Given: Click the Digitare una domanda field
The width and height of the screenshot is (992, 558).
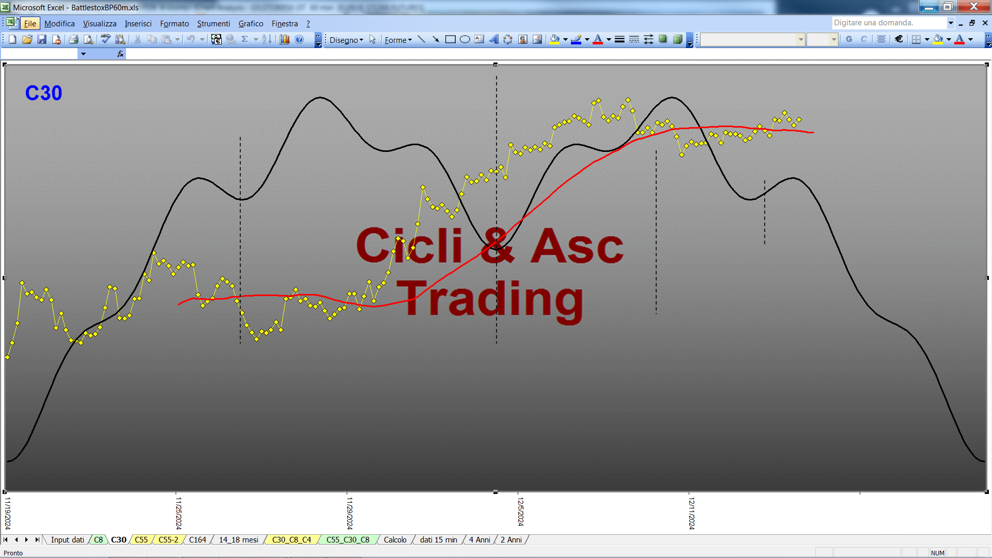Looking at the screenshot, I should pyautogui.click(x=889, y=23).
